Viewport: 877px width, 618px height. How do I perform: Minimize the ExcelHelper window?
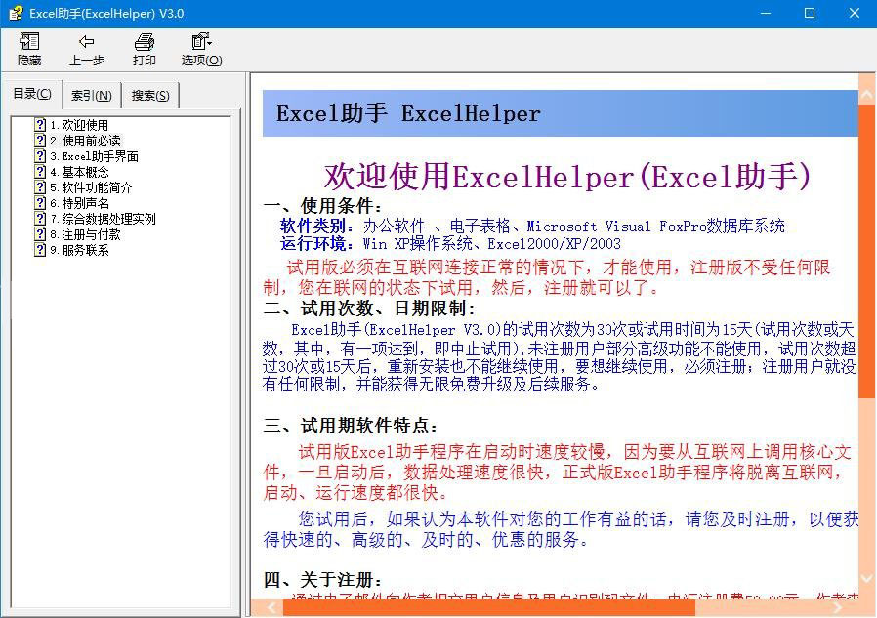pos(766,13)
